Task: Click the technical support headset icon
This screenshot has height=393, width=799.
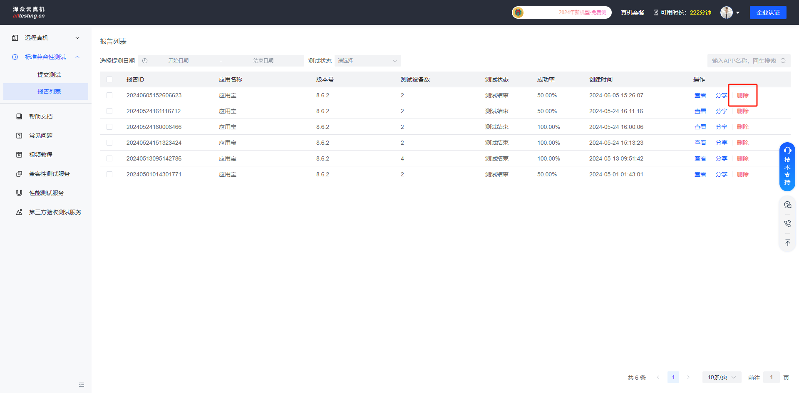Action: coord(787,151)
